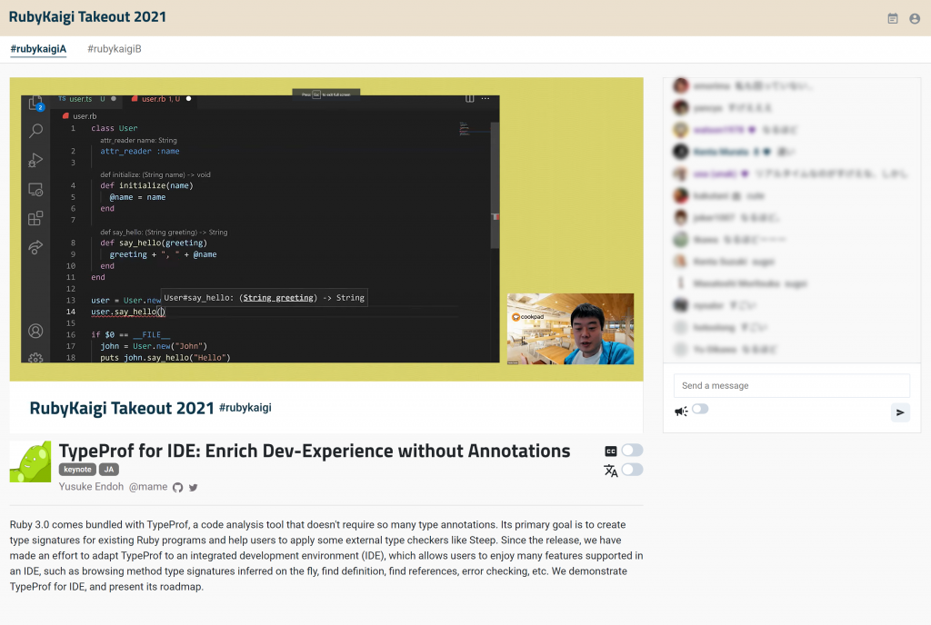Viewport: 931px width, 625px height.
Task: Click the JA language badge
Action: pos(109,469)
